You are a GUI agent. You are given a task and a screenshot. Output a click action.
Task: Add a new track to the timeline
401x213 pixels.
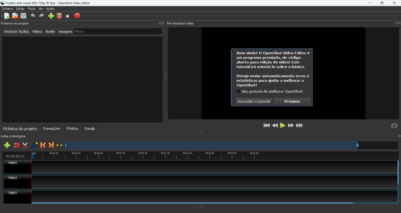click(x=7, y=145)
